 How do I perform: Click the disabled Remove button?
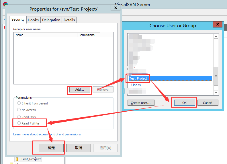pyautogui.click(x=103, y=90)
